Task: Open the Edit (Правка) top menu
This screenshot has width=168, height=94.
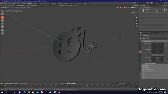Action: (x=8, y=3)
